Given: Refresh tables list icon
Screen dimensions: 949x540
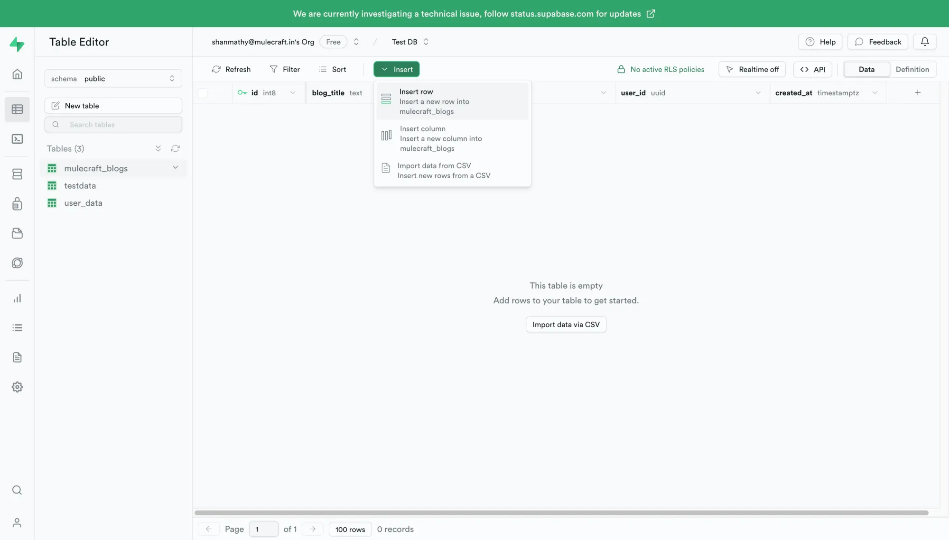Looking at the screenshot, I should pos(175,148).
